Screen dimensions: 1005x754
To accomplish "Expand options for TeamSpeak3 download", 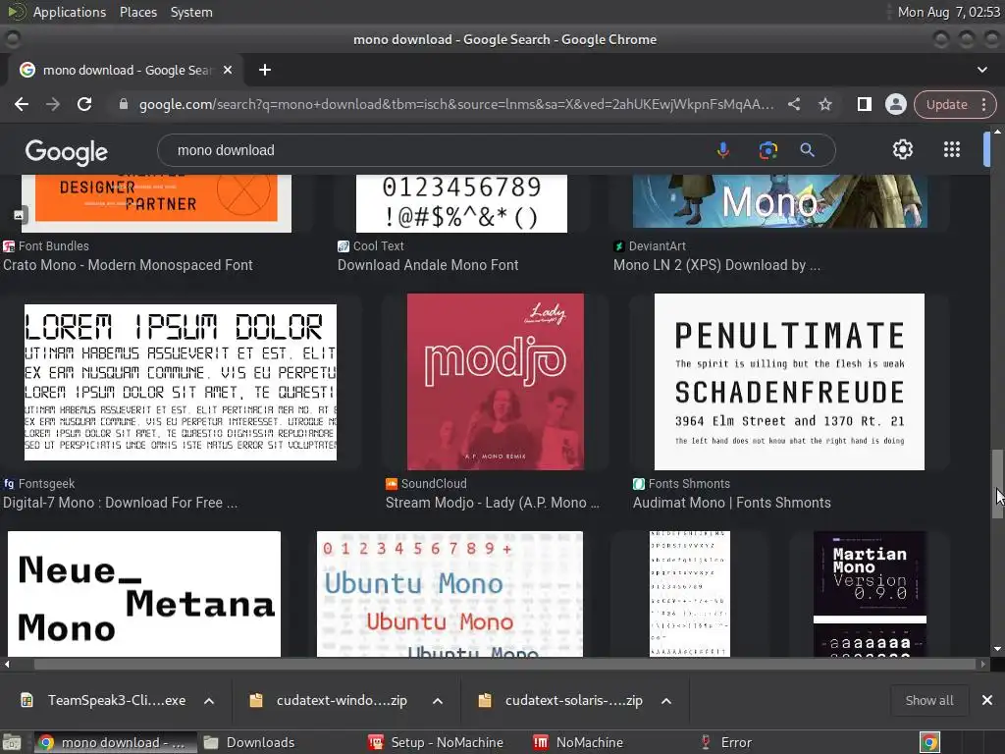I will point(209,701).
